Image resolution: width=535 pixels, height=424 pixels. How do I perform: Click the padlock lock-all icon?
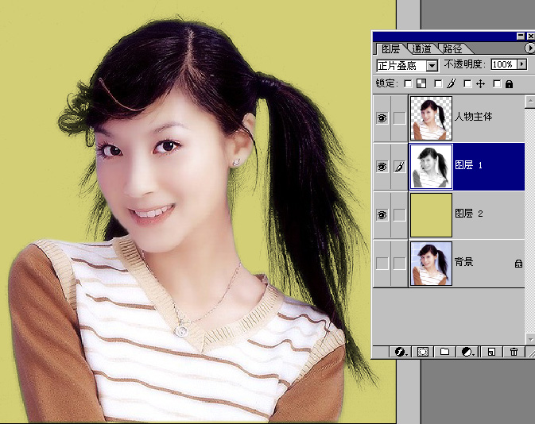[509, 84]
